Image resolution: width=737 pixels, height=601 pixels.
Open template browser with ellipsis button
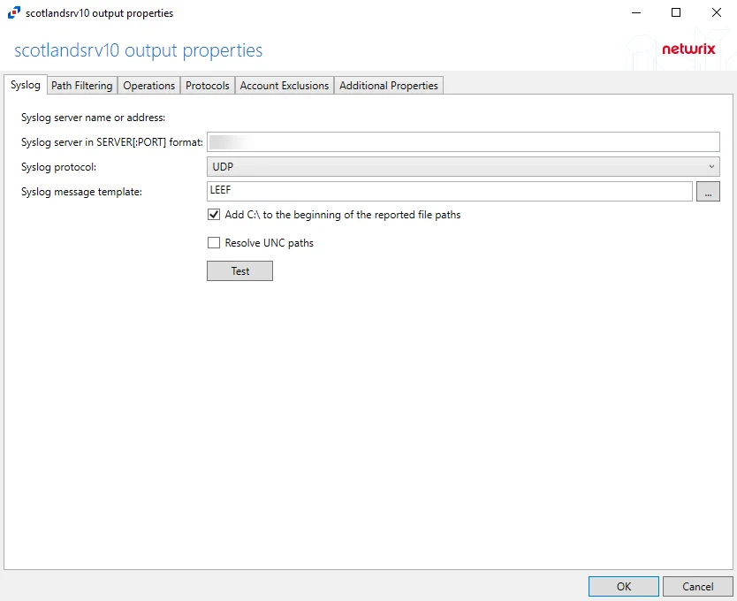click(708, 192)
